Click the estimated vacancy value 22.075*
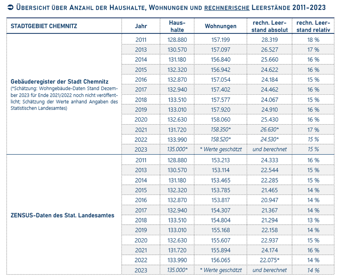Image resolution: width=342 pixels, height=280 pixels. click(270, 260)
